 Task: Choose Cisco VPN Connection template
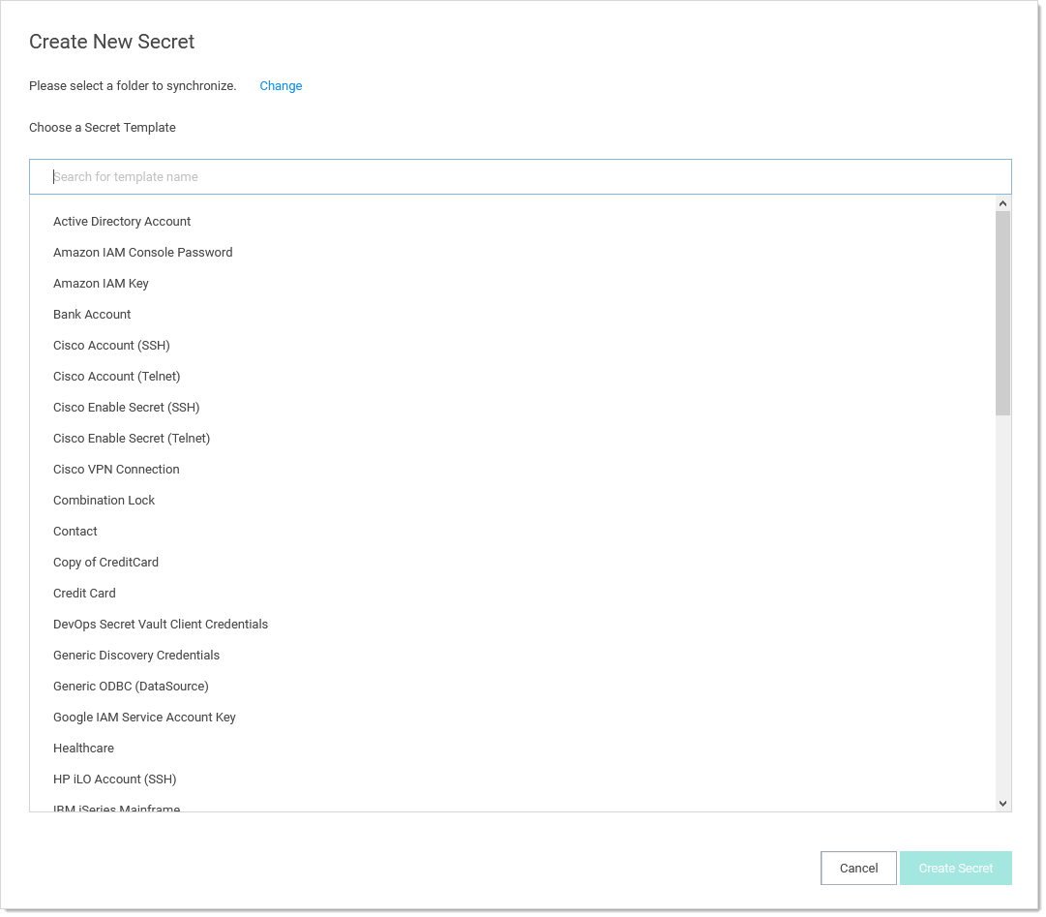tap(116, 470)
